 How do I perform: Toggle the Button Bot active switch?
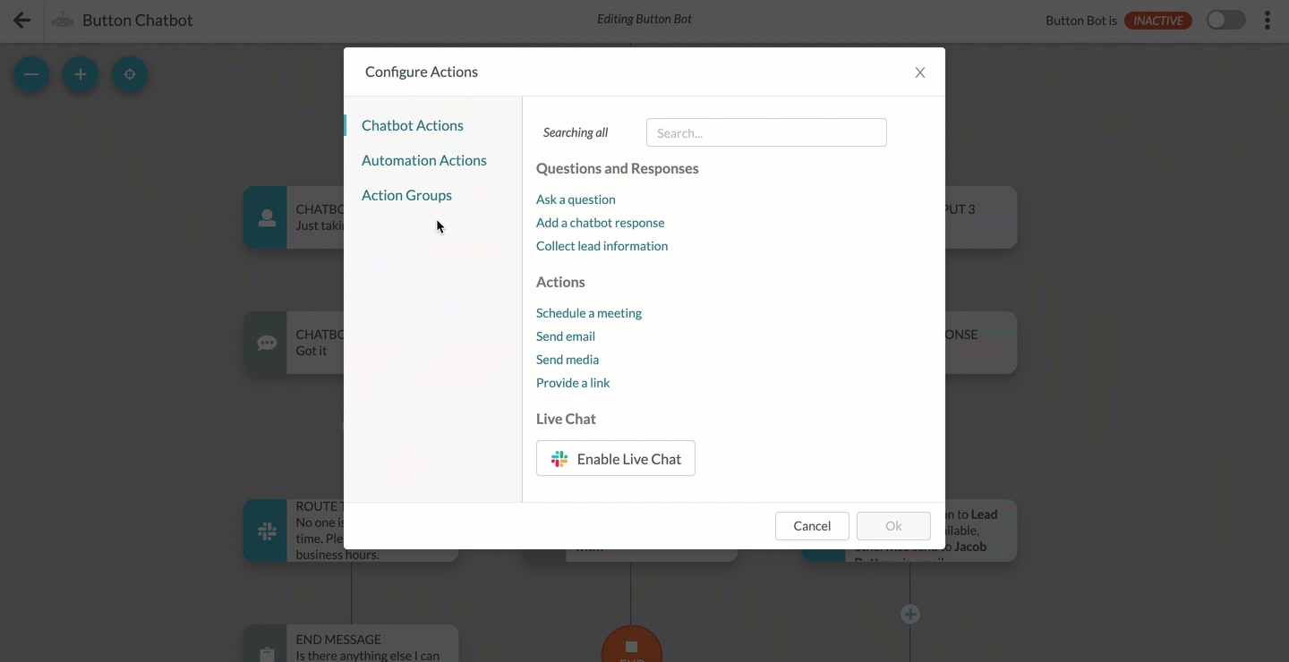(1225, 21)
